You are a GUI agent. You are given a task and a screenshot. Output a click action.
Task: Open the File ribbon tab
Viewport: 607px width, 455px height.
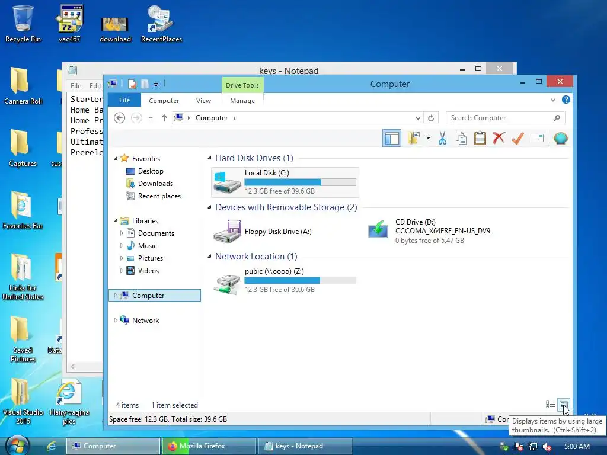point(124,100)
